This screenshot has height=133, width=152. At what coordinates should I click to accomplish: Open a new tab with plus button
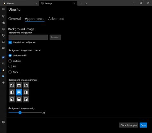click(81, 3)
